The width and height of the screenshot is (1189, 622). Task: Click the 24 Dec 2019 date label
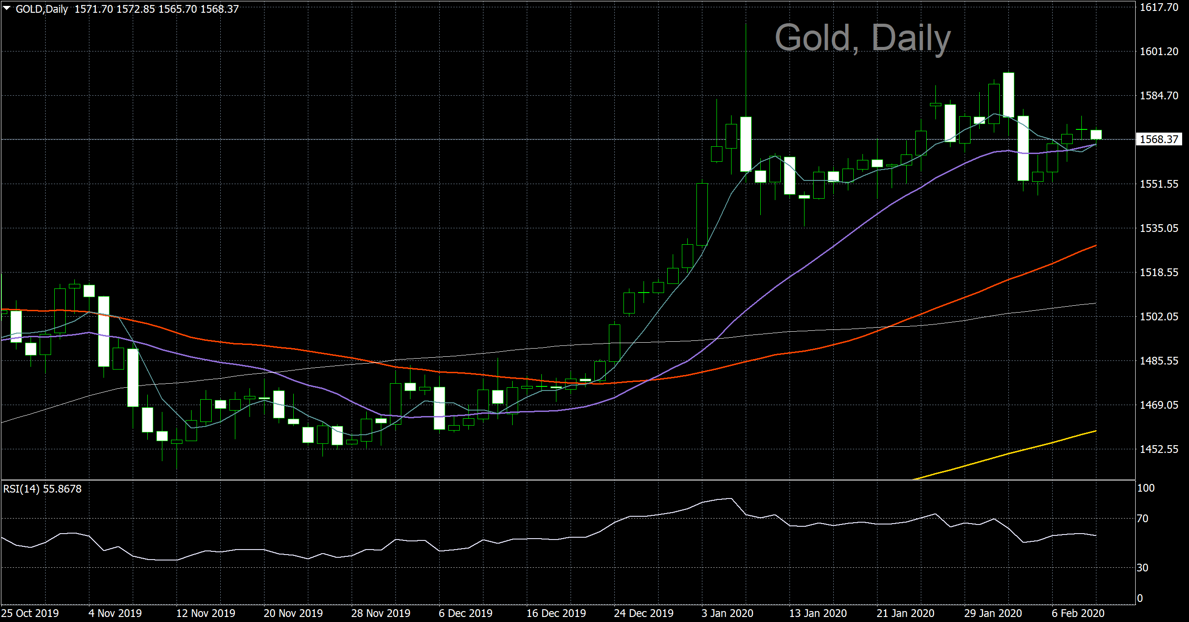644,613
